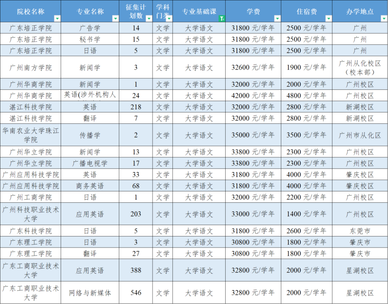Select the 院校名称 header cell
Viewport: 388px width, 304px height.
click(x=31, y=11)
